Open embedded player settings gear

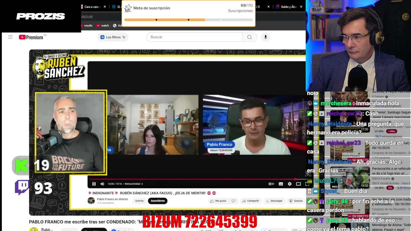[x=290, y=184]
